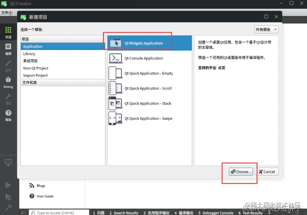Screen dimensions: 307x215
Task: Select Qt Quick Application - Scroll text
Action: [x=148, y=89]
